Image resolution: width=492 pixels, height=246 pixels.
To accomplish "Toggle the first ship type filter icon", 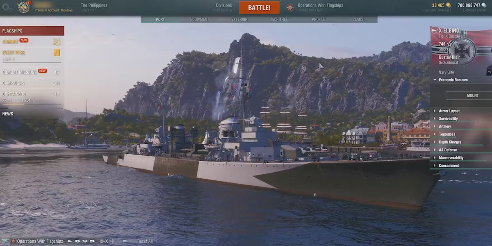I will (70, 241).
